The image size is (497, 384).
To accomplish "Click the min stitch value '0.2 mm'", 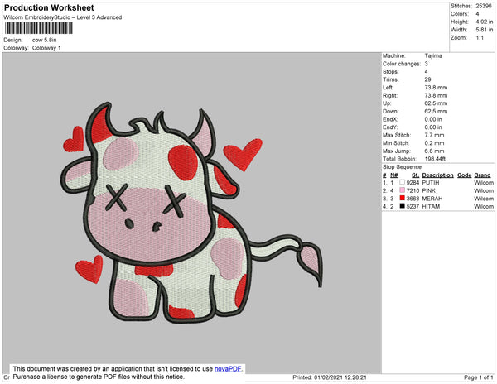I will [x=434, y=143].
